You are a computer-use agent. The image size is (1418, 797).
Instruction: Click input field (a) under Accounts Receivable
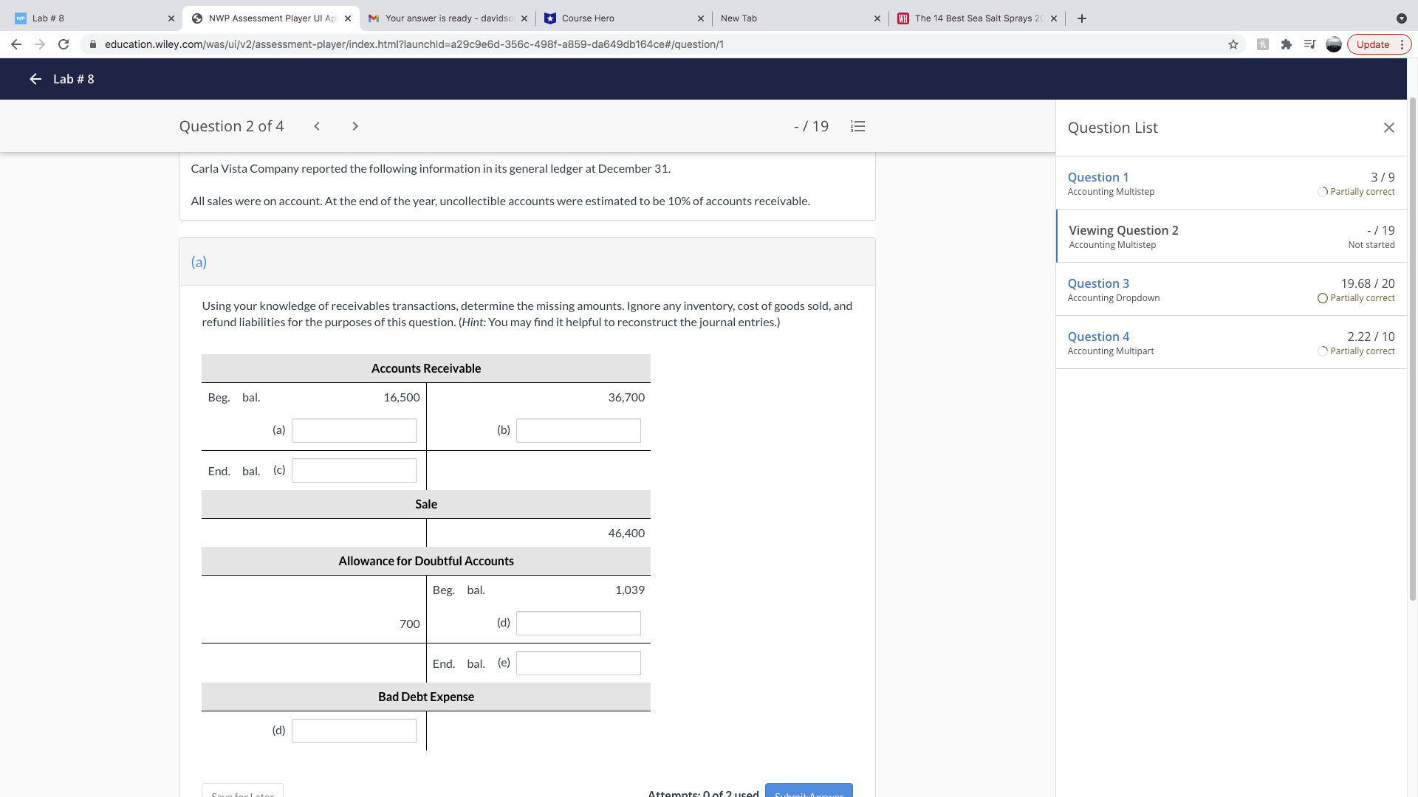tap(354, 430)
